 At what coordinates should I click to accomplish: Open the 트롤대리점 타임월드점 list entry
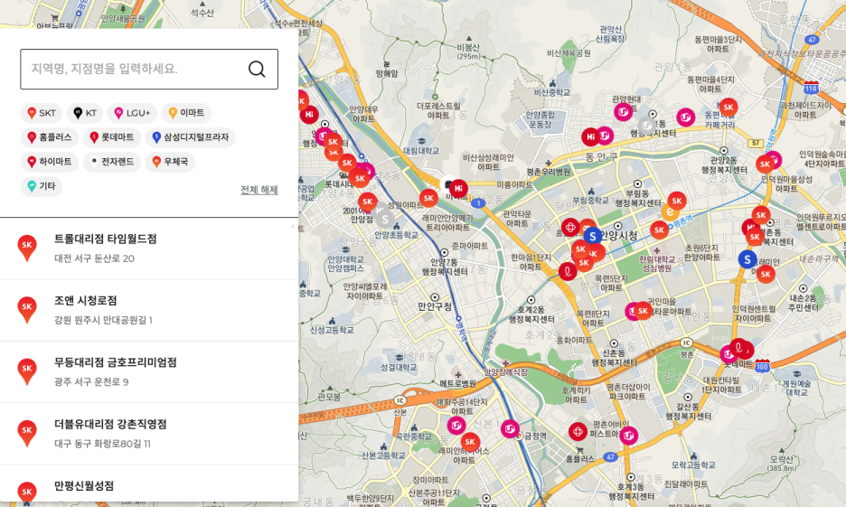coord(149,249)
